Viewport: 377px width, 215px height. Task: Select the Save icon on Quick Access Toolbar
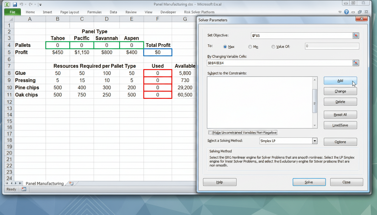15,4
